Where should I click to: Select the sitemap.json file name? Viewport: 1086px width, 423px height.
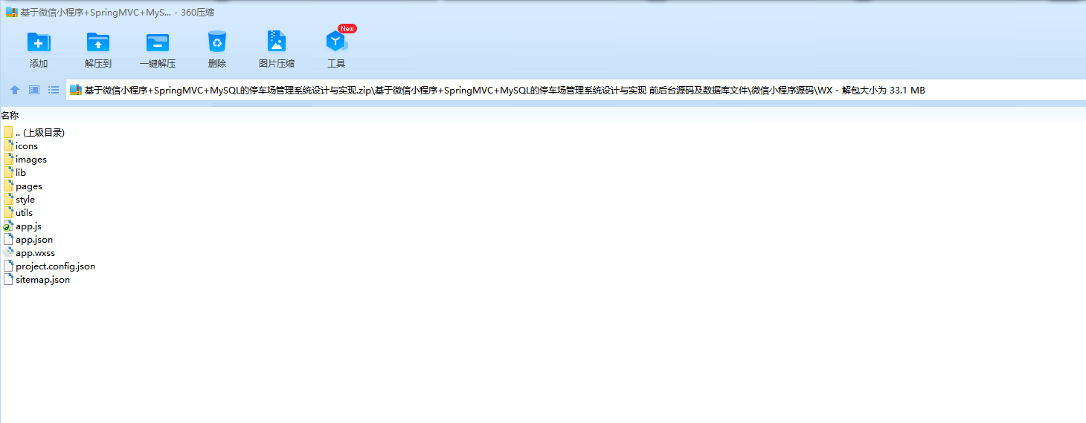(42, 280)
